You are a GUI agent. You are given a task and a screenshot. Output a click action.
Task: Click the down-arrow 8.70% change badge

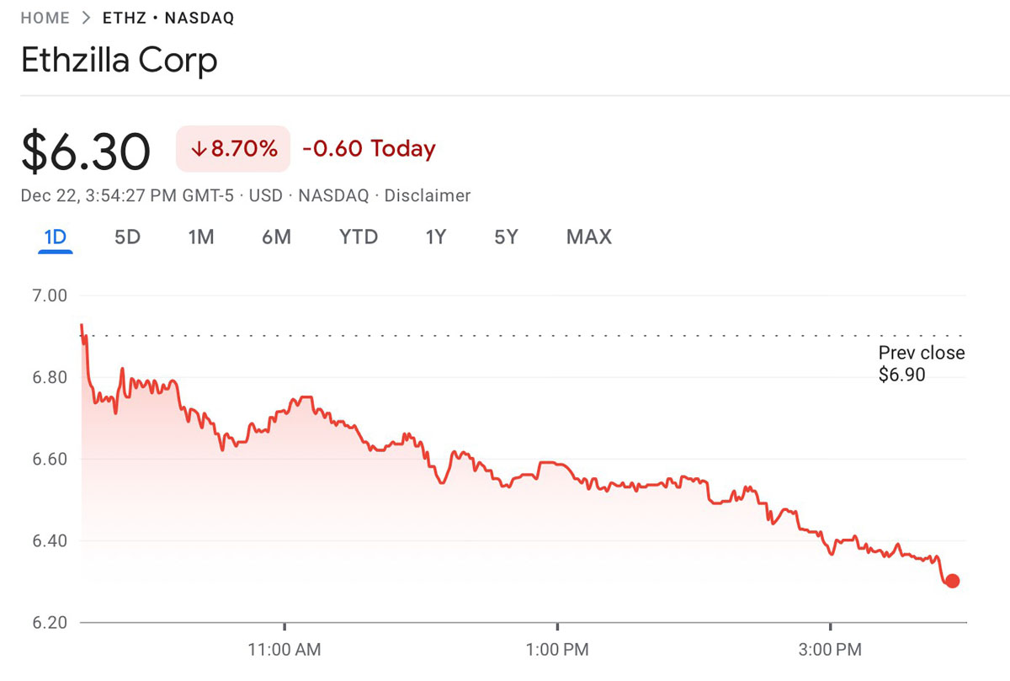[233, 149]
